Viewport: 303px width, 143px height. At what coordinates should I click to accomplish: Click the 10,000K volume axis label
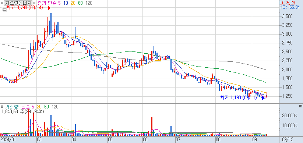point(289,126)
